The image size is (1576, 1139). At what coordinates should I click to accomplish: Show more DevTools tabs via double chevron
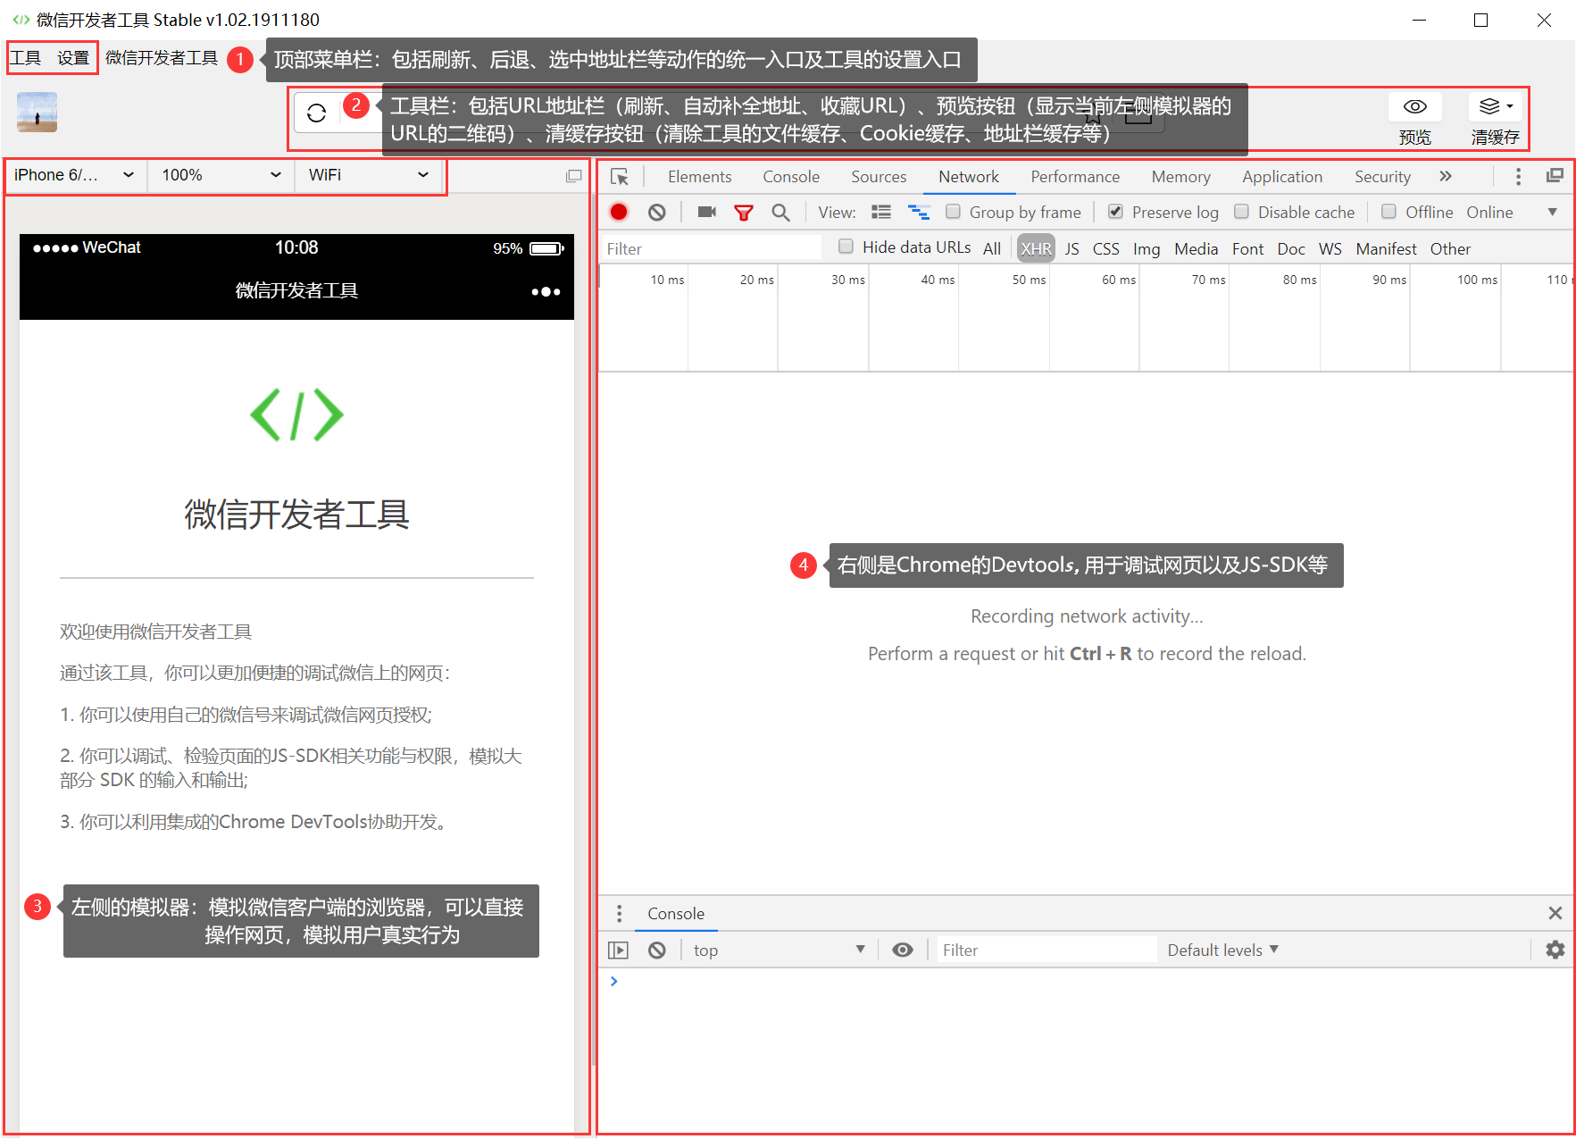[x=1446, y=177]
